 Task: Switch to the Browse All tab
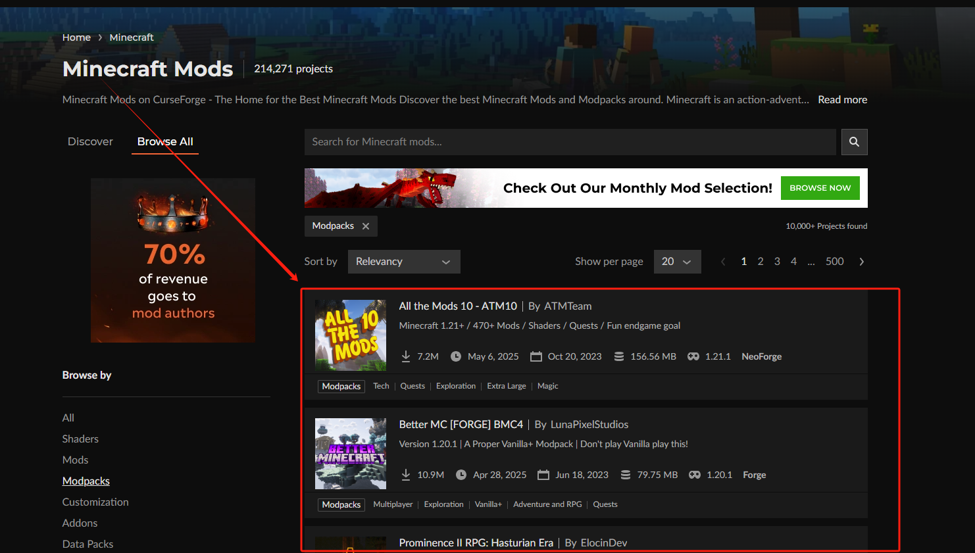point(165,141)
